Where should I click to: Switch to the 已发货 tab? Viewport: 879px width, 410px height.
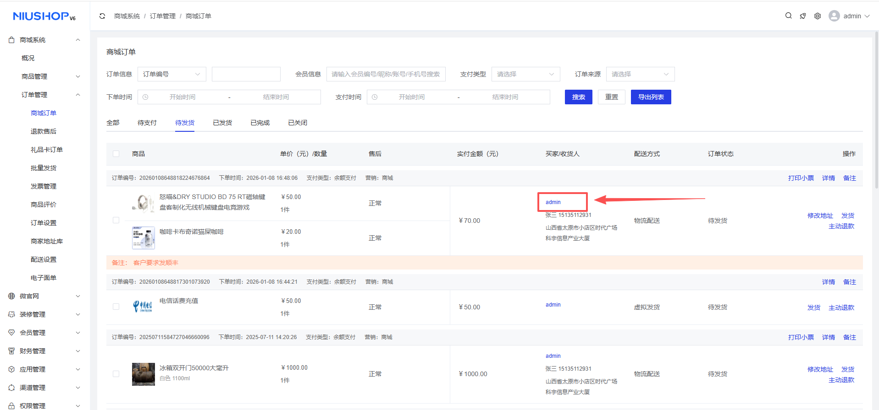coord(222,123)
